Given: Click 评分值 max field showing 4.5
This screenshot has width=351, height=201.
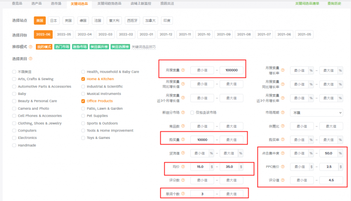Looking at the screenshot, I should pos(331,180).
